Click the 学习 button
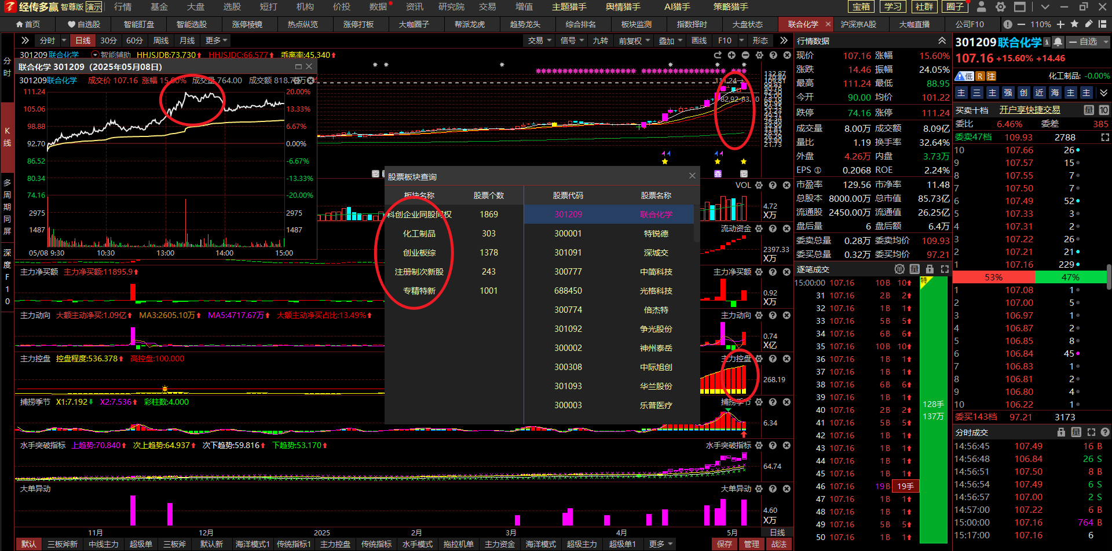The image size is (1112, 551). point(893,7)
